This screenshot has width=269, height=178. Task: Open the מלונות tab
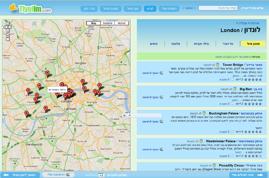click(x=176, y=44)
